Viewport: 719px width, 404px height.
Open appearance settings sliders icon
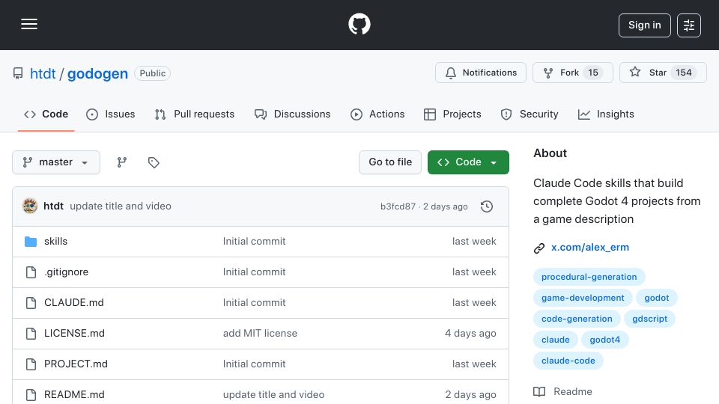(x=689, y=25)
